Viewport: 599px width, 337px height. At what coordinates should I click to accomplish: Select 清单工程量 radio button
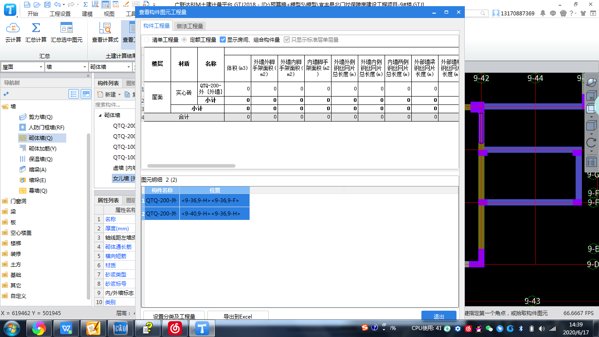click(146, 39)
